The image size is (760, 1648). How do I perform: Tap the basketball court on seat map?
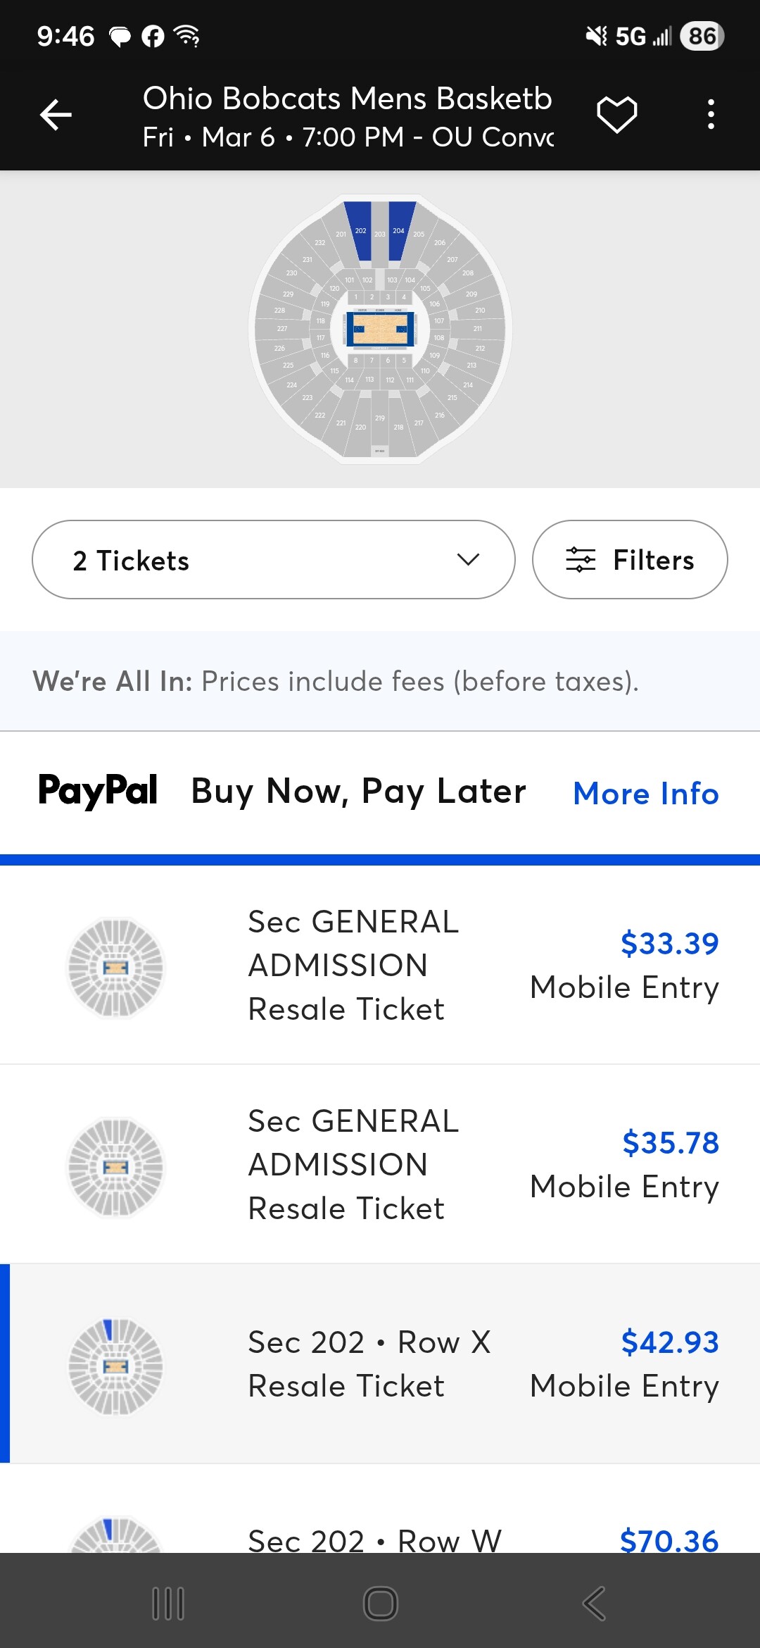pyautogui.click(x=380, y=329)
